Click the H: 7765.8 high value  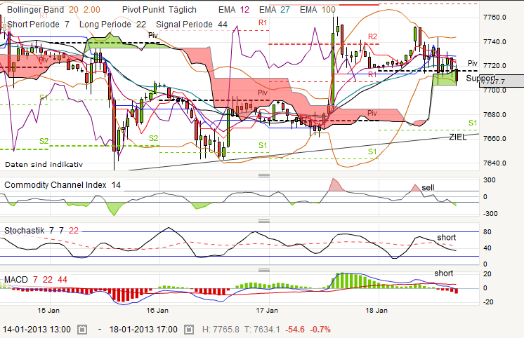click(x=221, y=330)
